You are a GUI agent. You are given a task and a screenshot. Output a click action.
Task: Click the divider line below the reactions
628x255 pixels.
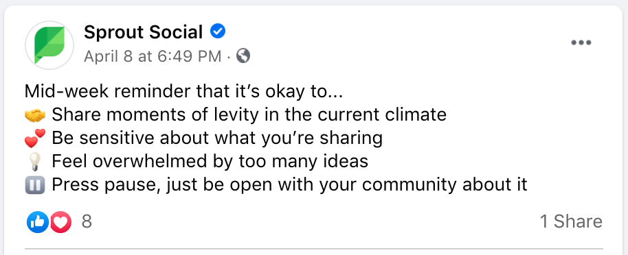[x=314, y=249]
